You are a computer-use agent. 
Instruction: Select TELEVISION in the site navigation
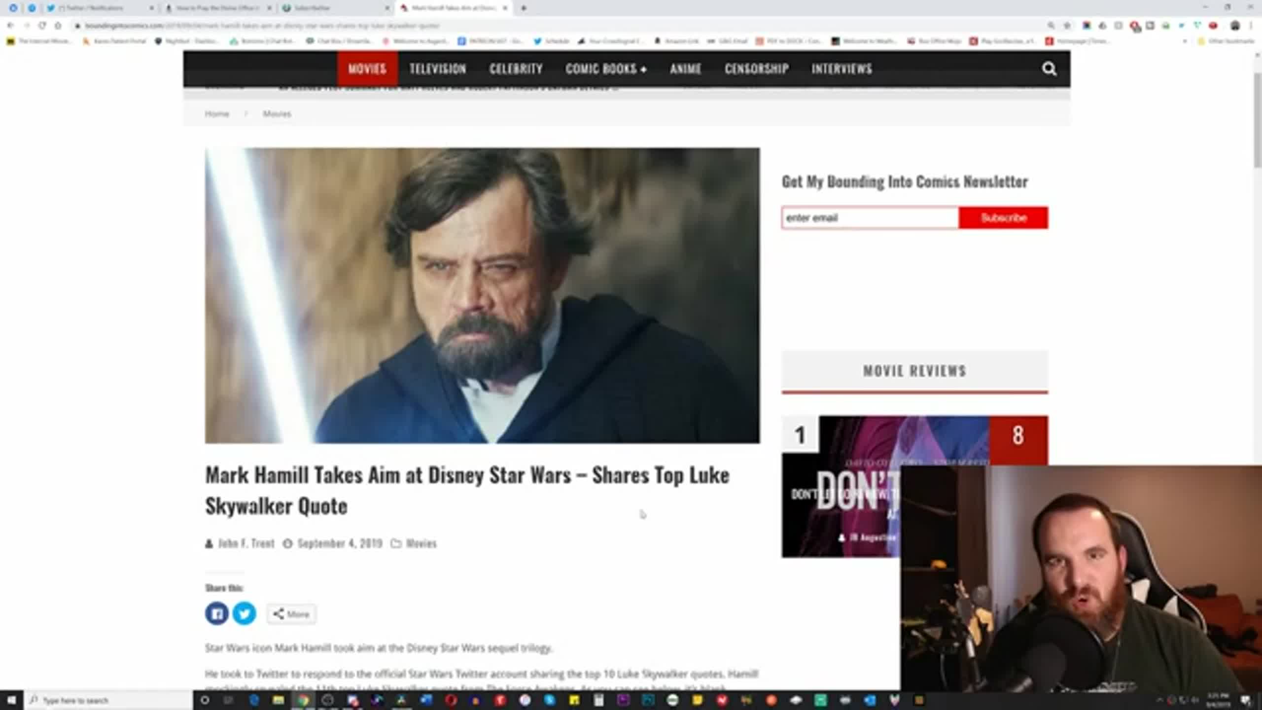437,70
